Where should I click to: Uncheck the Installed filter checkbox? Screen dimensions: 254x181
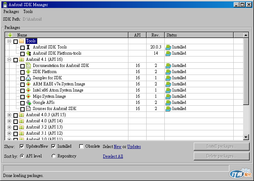[x=53, y=146]
